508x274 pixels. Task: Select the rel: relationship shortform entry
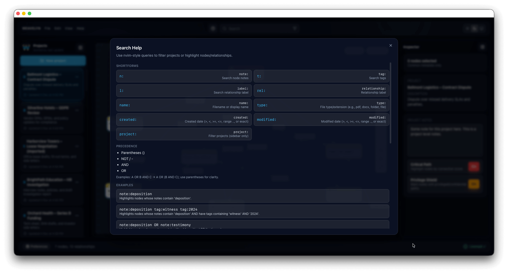point(321,91)
